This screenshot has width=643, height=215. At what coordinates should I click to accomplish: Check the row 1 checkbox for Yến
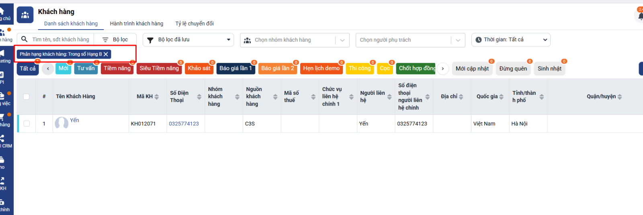point(27,124)
